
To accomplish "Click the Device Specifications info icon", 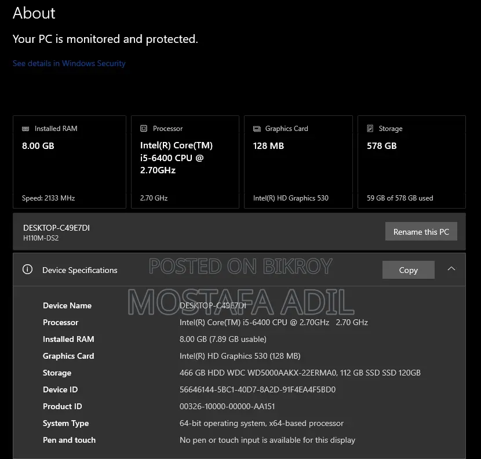I will (27, 269).
